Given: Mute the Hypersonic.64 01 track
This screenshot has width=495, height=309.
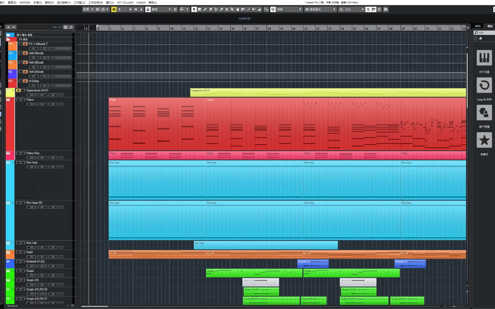Looking at the screenshot, I should (18, 90).
